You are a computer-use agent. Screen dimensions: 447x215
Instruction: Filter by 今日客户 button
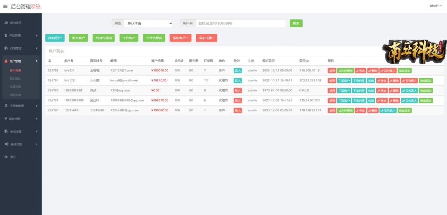point(129,38)
